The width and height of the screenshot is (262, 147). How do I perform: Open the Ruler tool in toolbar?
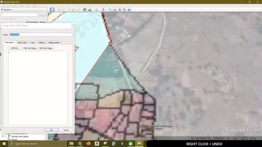pyautogui.click(x=103, y=9)
